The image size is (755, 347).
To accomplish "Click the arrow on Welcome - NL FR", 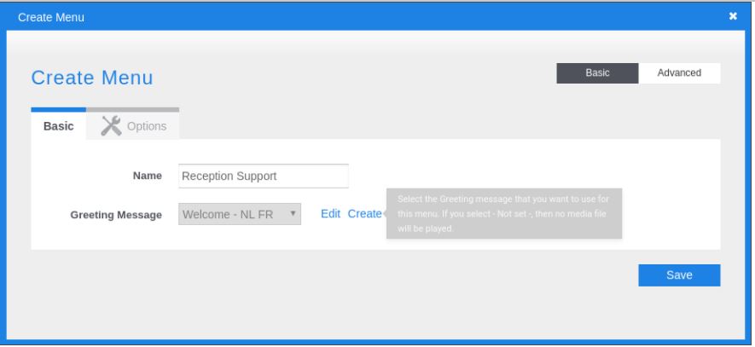I will pyautogui.click(x=293, y=213).
